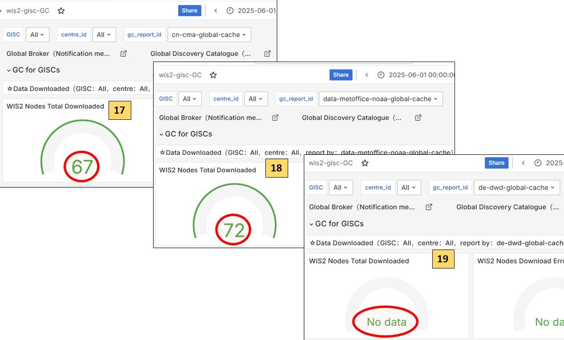Click time picker clock icon in de-dwd window

tap(537, 163)
